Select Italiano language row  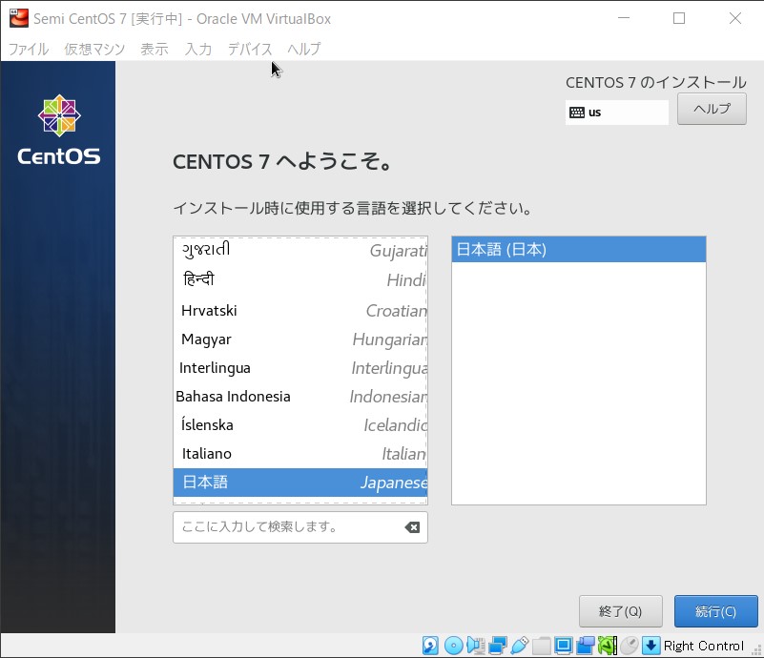coord(300,454)
